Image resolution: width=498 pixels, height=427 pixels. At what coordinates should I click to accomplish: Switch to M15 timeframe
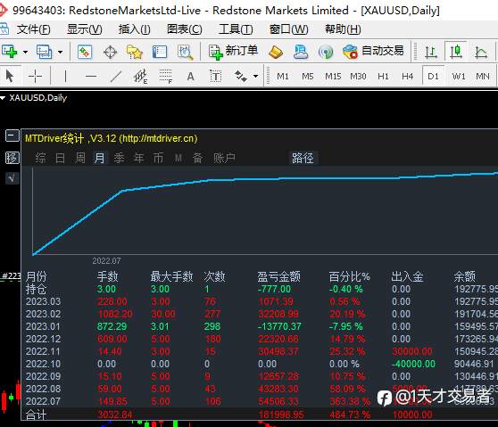[333, 77]
